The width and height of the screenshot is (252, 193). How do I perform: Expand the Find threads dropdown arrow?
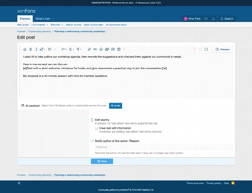click(x=47, y=25)
